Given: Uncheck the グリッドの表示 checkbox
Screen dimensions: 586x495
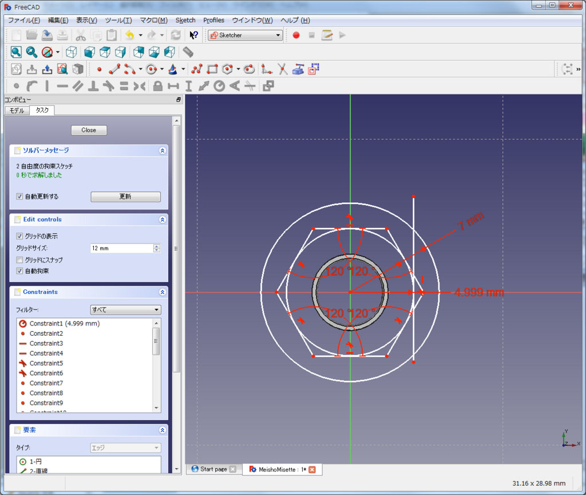Looking at the screenshot, I should (x=20, y=236).
